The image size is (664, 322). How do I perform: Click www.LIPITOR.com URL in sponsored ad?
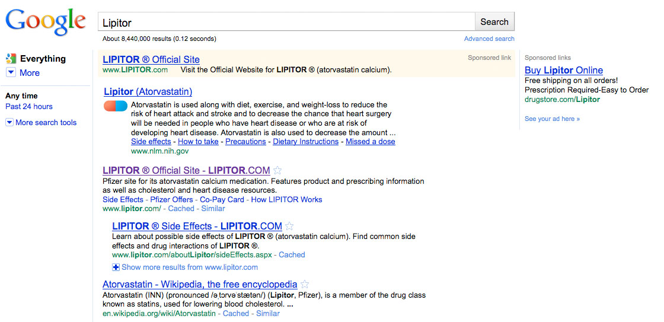[x=135, y=70]
